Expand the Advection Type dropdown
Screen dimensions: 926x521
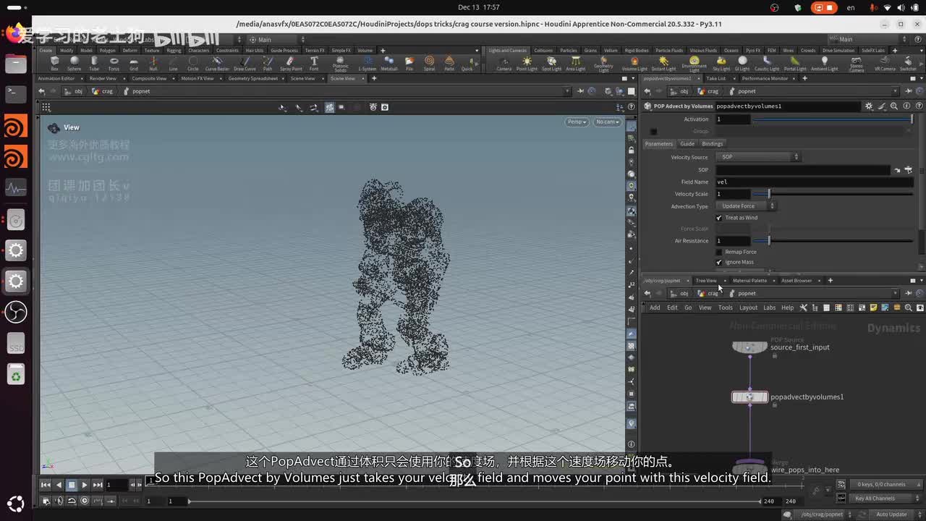747,206
